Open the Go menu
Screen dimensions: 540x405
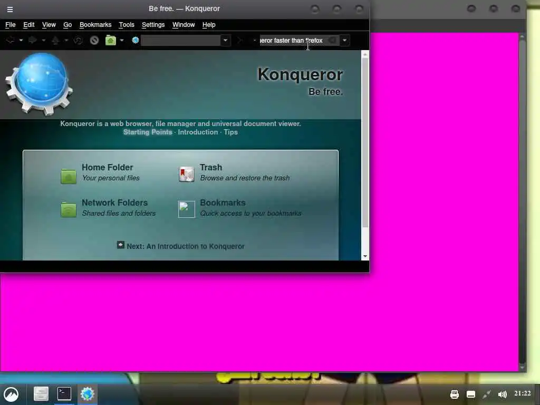(x=67, y=25)
